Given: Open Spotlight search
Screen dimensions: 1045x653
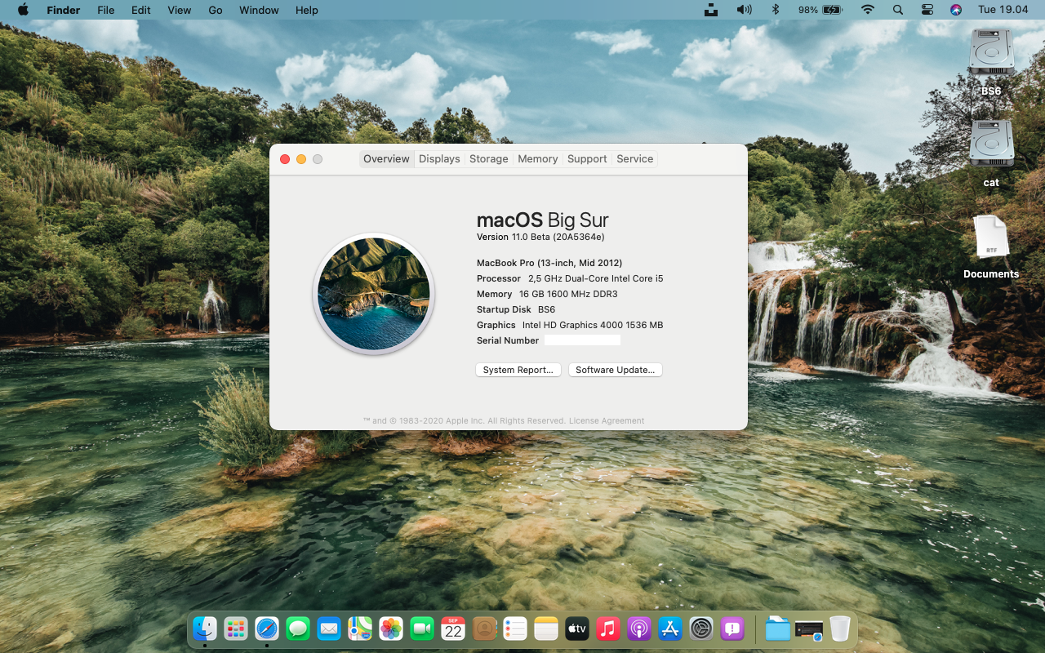Looking at the screenshot, I should [x=898, y=10].
